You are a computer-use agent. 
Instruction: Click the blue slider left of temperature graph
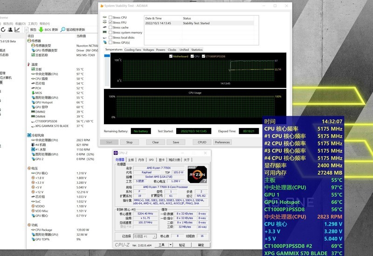pos(107,56)
